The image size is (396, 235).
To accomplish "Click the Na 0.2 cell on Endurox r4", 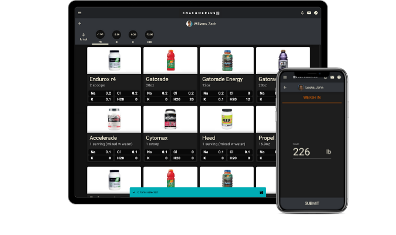I will tap(101, 93).
